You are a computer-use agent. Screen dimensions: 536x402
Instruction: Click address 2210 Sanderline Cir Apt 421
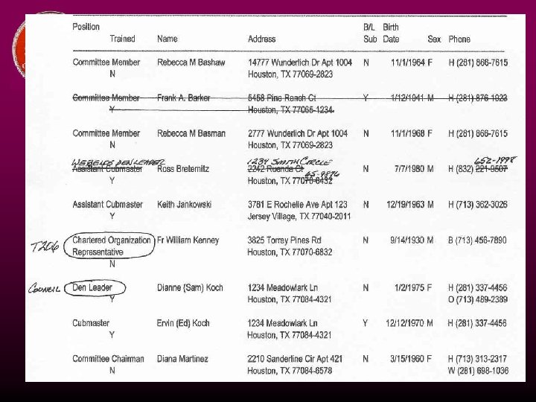pyautogui.click(x=295, y=359)
